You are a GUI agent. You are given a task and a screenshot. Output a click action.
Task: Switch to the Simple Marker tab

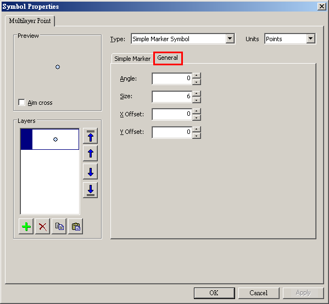[x=132, y=59]
